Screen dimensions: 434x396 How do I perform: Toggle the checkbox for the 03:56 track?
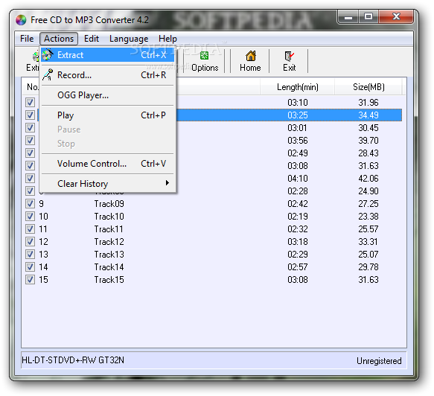[x=30, y=140]
